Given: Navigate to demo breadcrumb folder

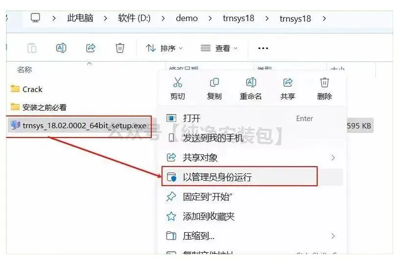Looking at the screenshot, I should [x=187, y=18].
